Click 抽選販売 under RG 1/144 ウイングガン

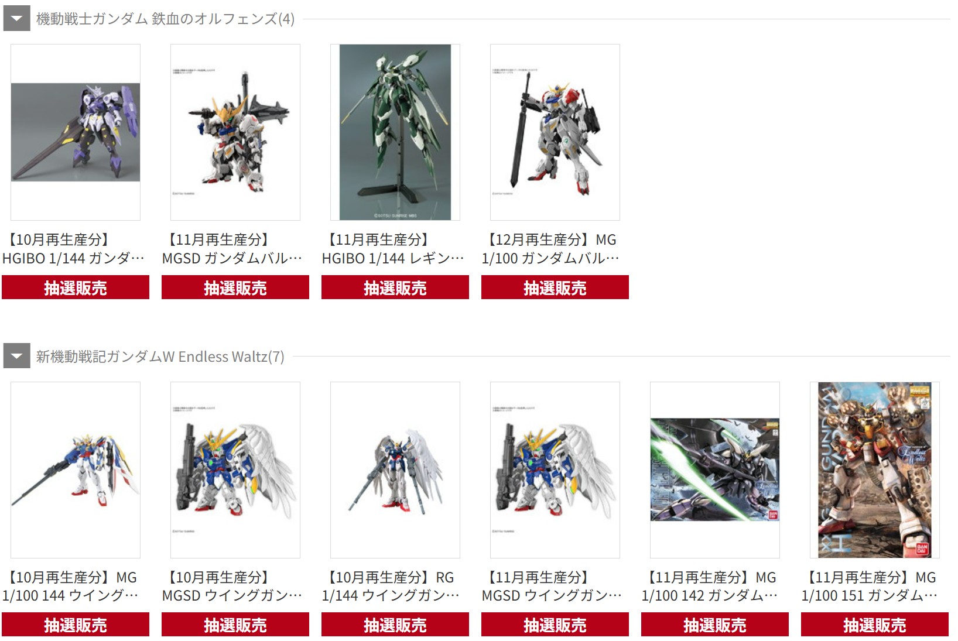click(395, 625)
